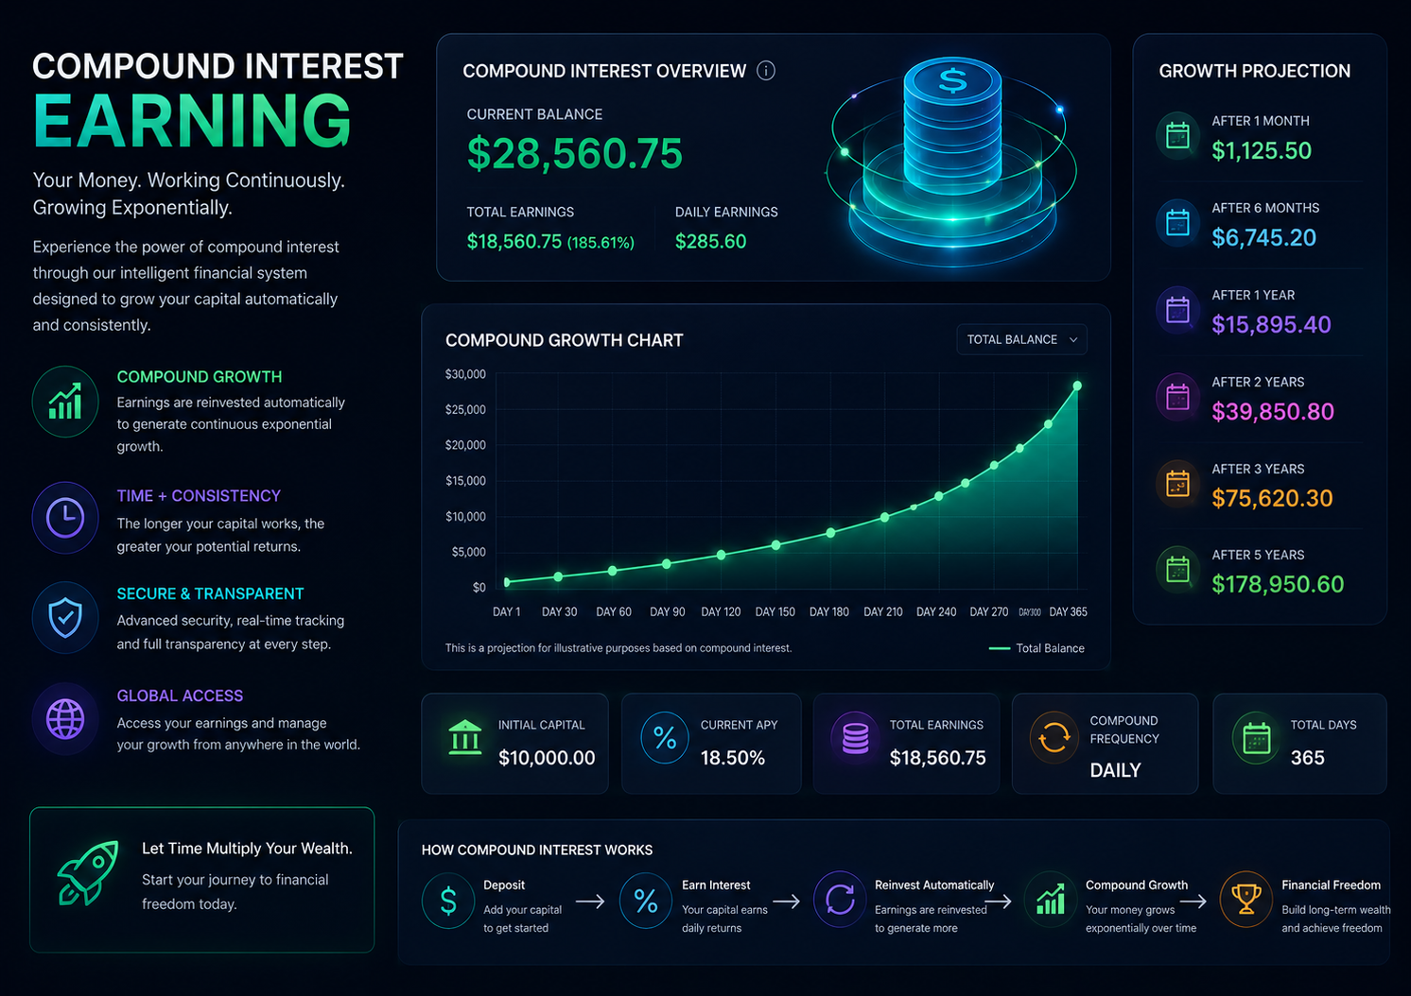Click the $178,950.60 projection value

[x=1278, y=584]
